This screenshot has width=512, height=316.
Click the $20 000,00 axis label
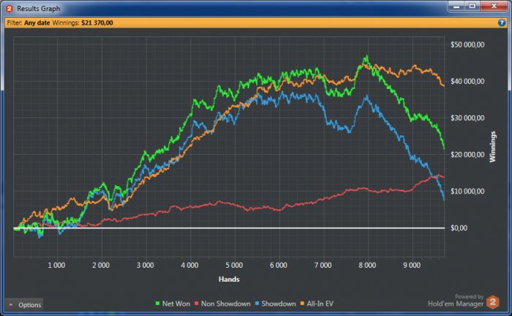pyautogui.click(x=467, y=155)
